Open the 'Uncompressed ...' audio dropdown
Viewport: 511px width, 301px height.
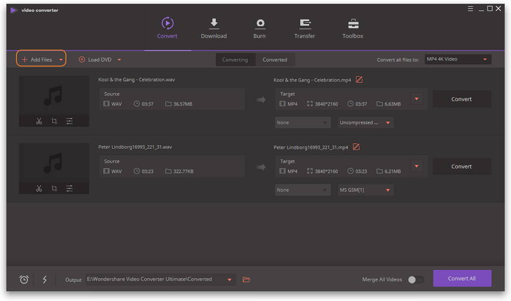tap(366, 122)
